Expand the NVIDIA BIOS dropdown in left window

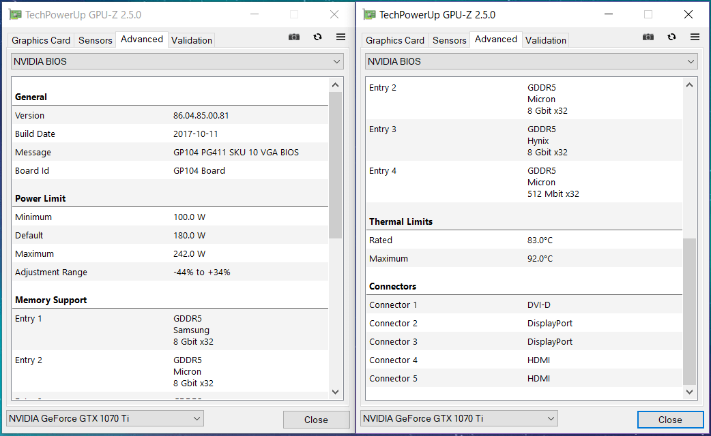click(177, 61)
